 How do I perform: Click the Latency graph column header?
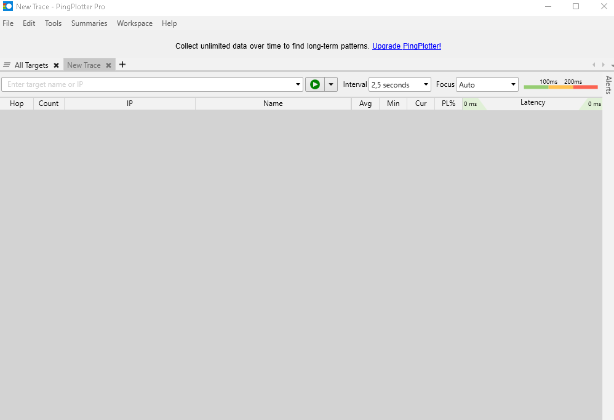click(x=533, y=103)
